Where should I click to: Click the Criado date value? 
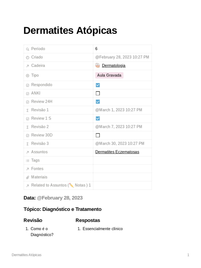click(x=122, y=57)
